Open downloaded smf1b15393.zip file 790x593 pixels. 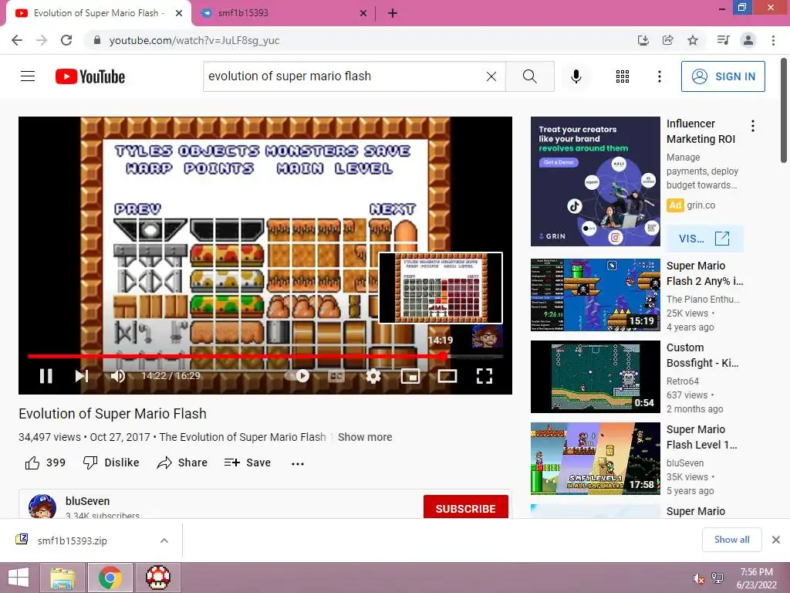click(x=72, y=540)
